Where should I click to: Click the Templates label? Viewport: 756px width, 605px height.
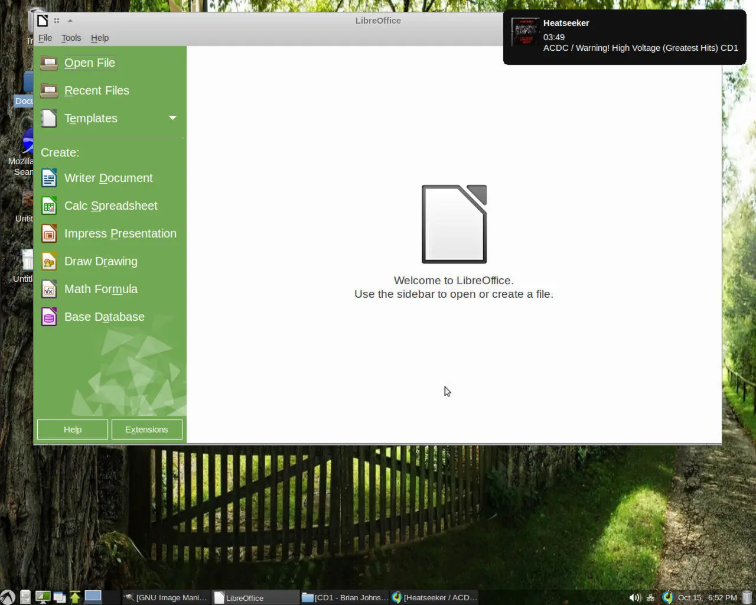pos(91,118)
